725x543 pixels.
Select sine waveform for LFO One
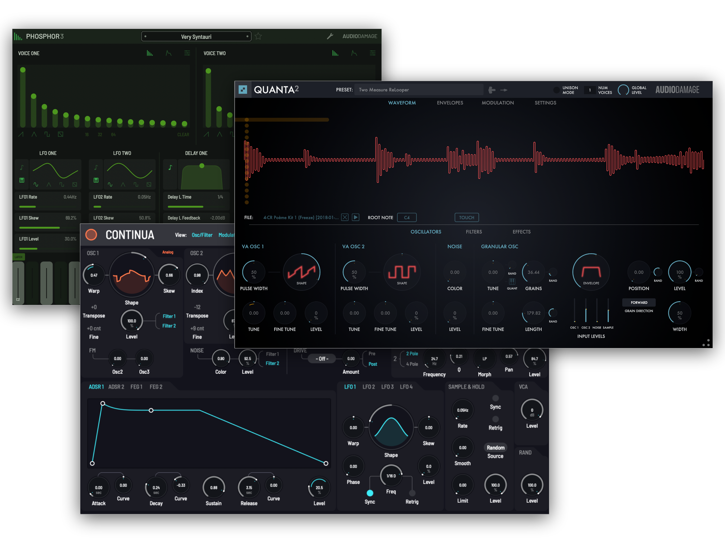point(36,185)
